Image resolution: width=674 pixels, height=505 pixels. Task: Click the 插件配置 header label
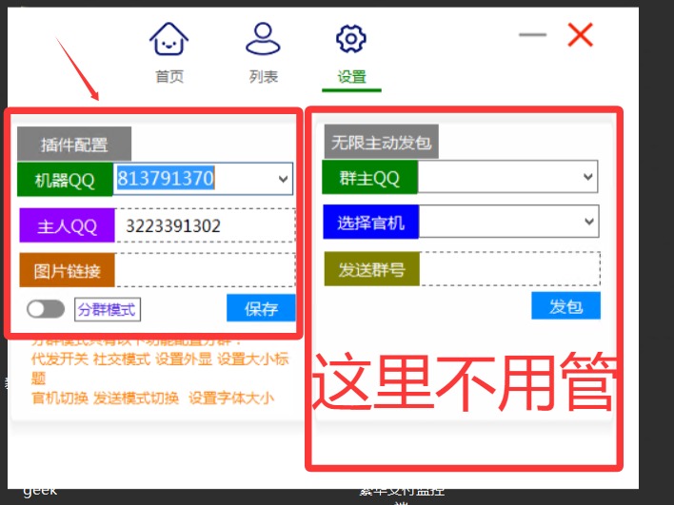[74, 145]
